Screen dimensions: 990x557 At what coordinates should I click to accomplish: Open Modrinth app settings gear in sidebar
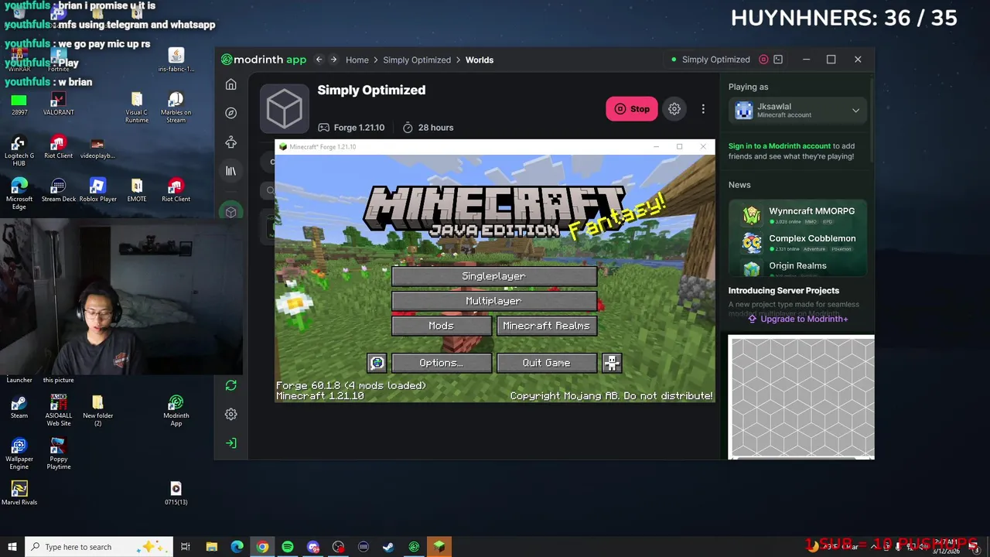tap(230, 414)
